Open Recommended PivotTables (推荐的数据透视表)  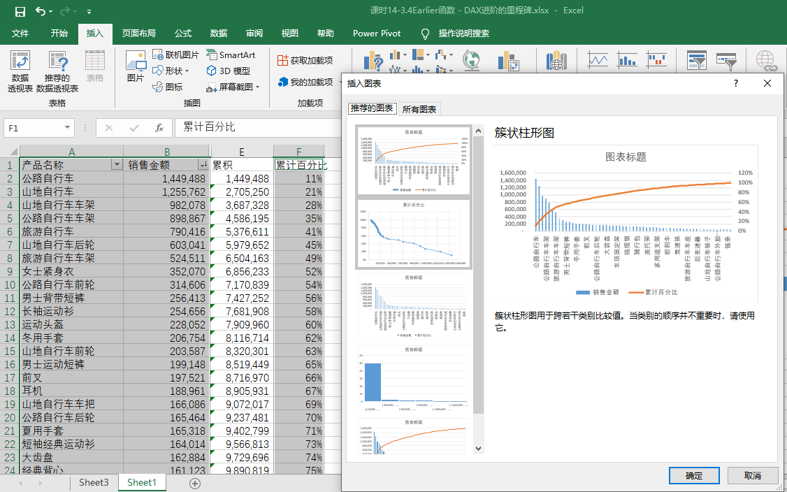tap(57, 72)
